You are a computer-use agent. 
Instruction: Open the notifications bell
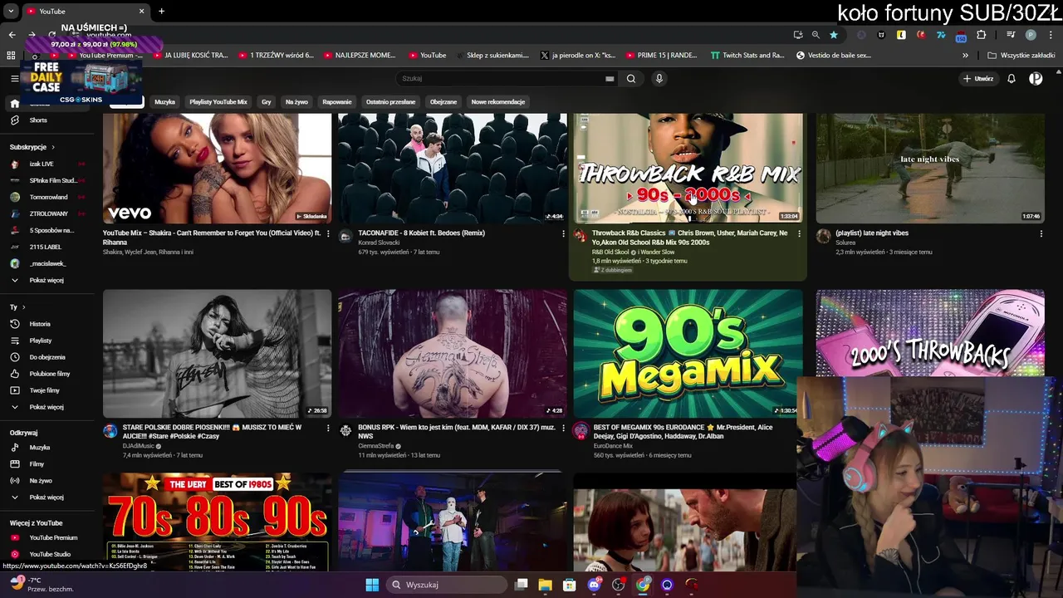pyautogui.click(x=1012, y=79)
